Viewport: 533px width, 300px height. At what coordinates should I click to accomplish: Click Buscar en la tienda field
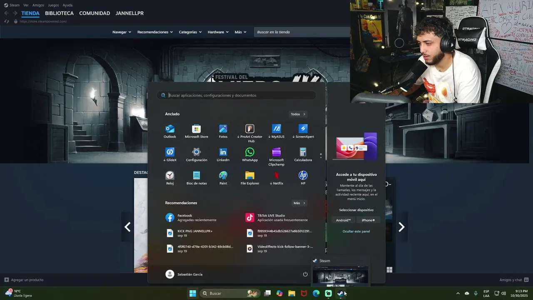[302, 32]
